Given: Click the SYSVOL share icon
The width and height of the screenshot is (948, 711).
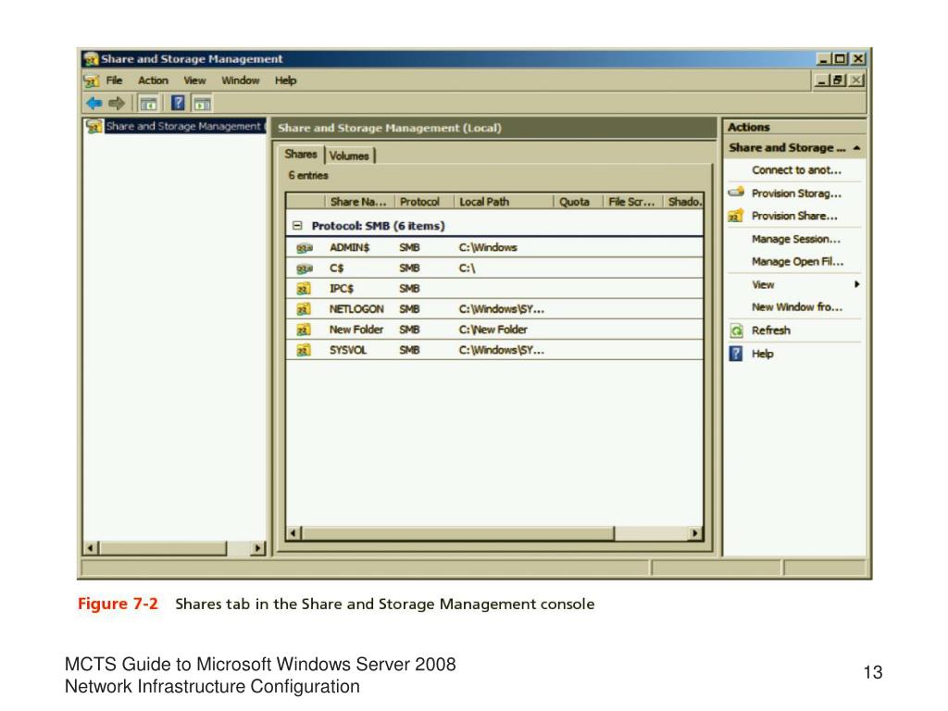Looking at the screenshot, I should [304, 351].
